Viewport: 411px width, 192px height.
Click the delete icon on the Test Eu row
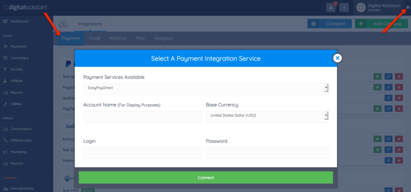tap(398, 149)
